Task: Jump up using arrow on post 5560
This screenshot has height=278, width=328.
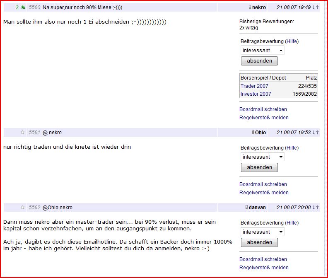Action: 317,7
